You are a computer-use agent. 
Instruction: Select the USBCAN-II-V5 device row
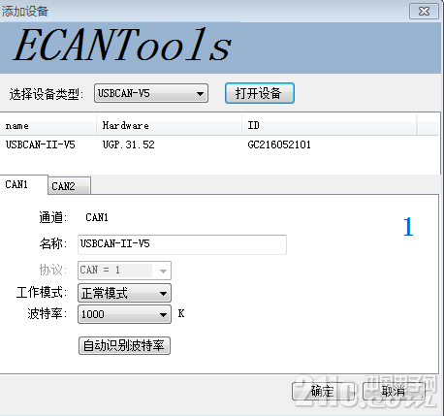point(220,144)
